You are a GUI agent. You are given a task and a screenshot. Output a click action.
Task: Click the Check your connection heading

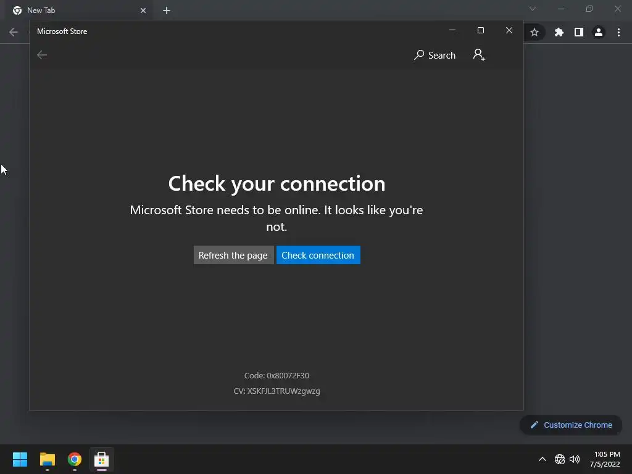click(276, 183)
